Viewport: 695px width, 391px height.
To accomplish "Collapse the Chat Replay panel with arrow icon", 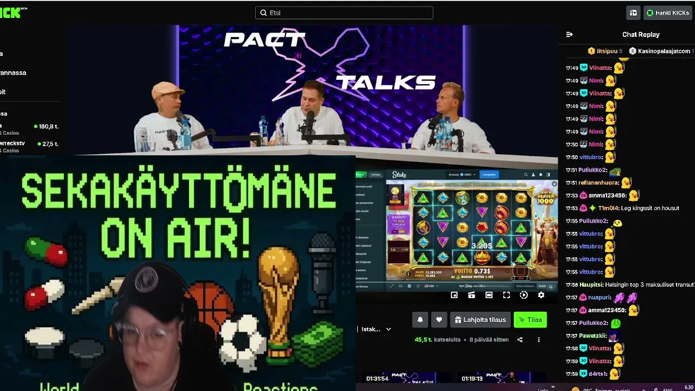I will click(569, 34).
